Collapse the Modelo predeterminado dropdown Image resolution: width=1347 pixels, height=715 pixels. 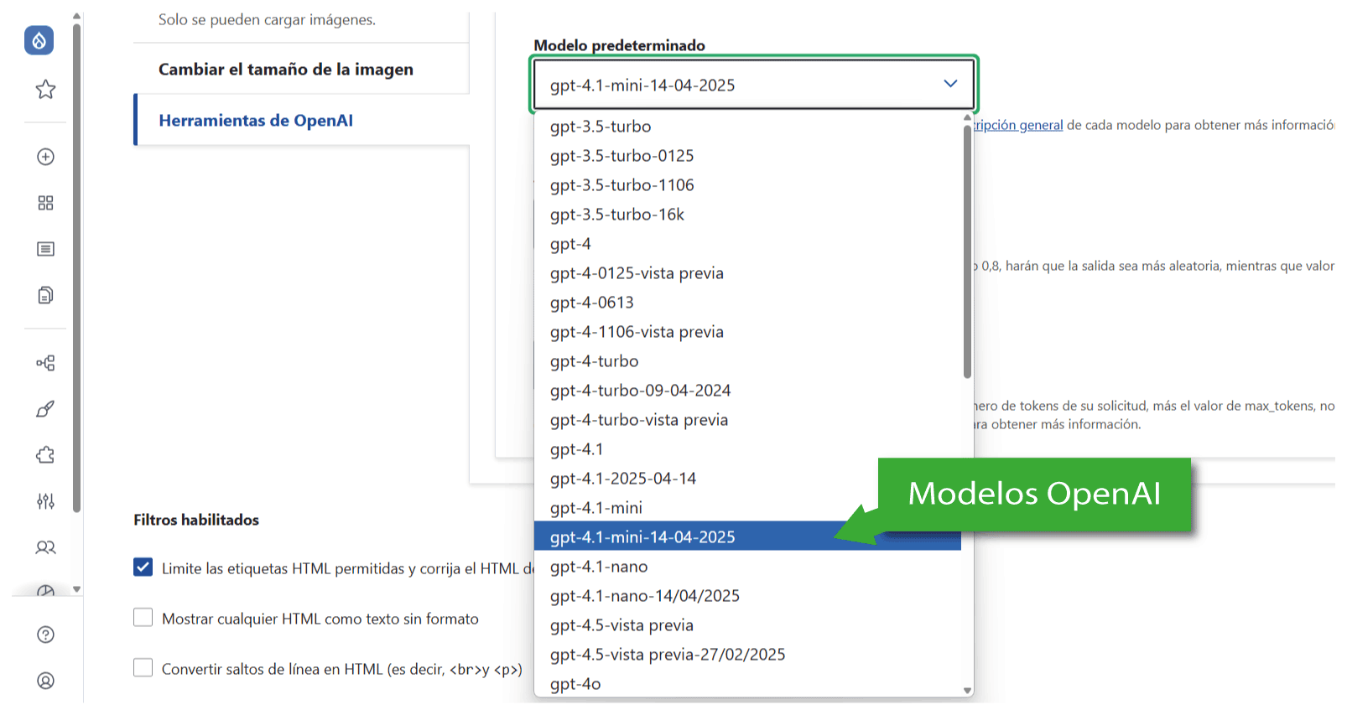click(753, 85)
